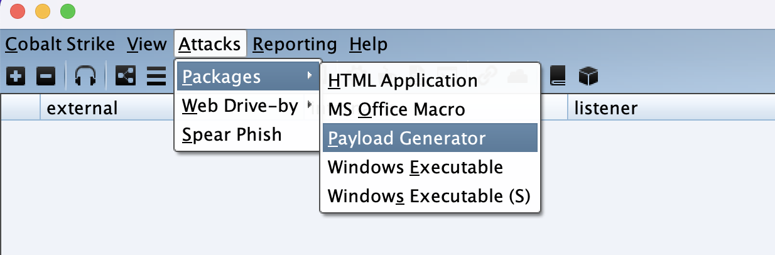Screen dimensions: 775x255
Task: Click the minus disconnect toolbar icon
Action: pyautogui.click(x=46, y=77)
